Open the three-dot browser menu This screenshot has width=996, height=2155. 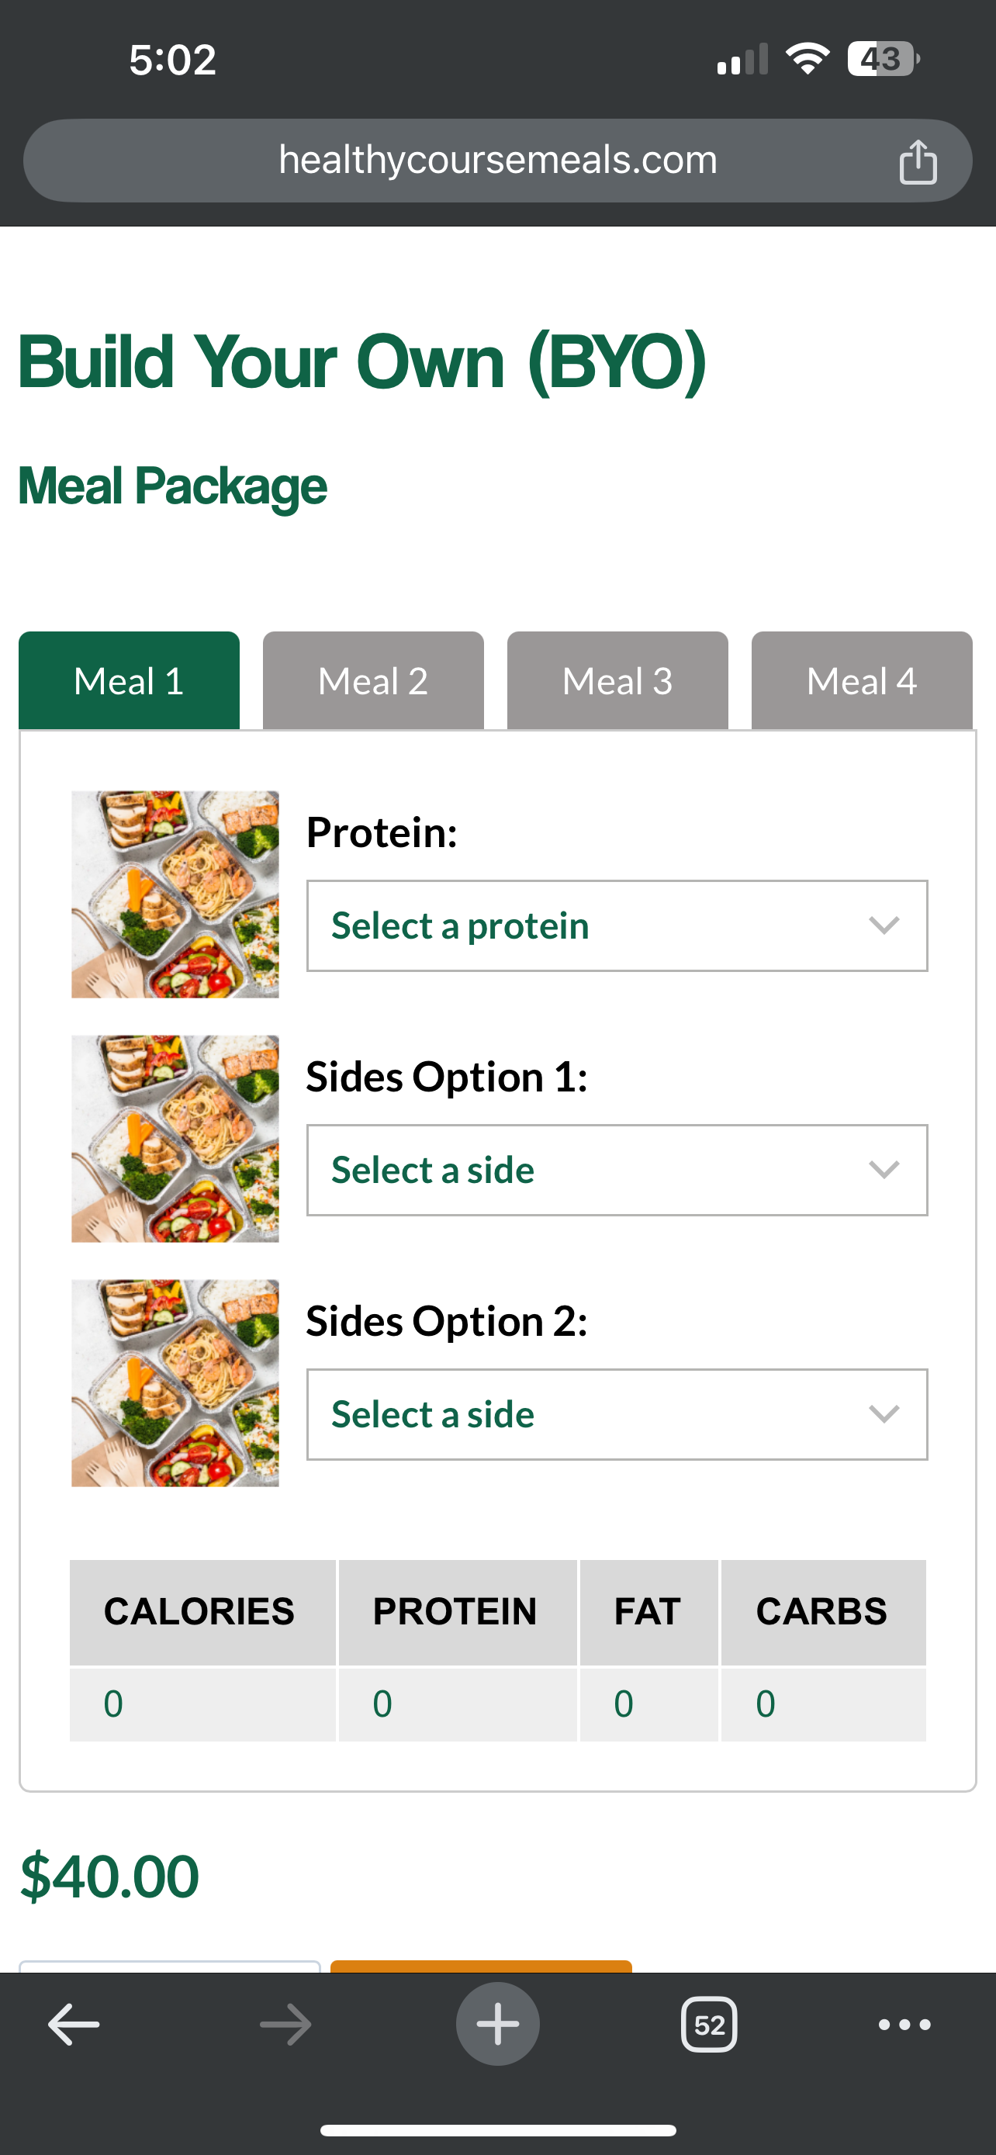click(904, 2025)
